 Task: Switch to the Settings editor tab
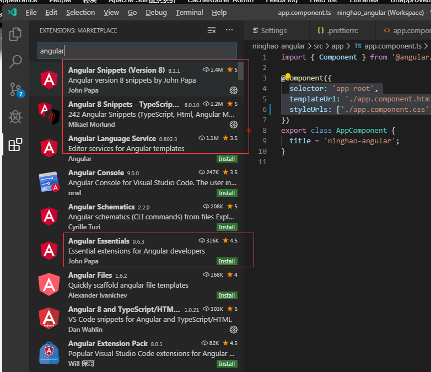(277, 30)
